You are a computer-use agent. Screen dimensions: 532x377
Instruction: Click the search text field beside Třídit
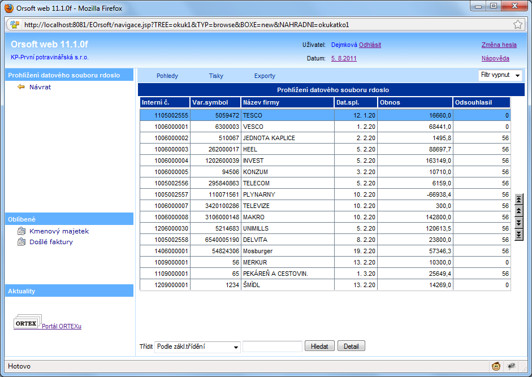pos(272,346)
